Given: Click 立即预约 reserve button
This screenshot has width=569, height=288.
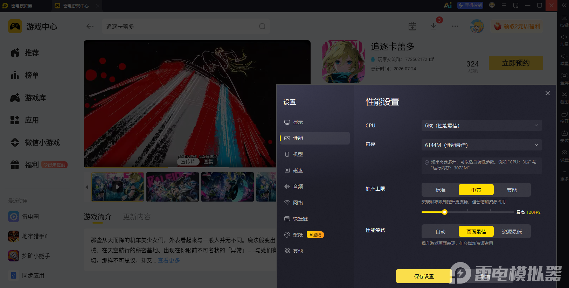Looking at the screenshot, I should point(516,63).
